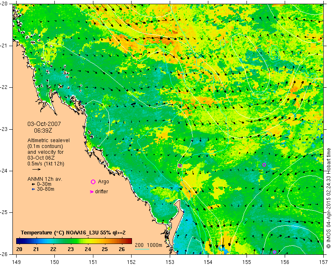Select Argo float marker near 153.3E 23.9S

tap(180, 166)
